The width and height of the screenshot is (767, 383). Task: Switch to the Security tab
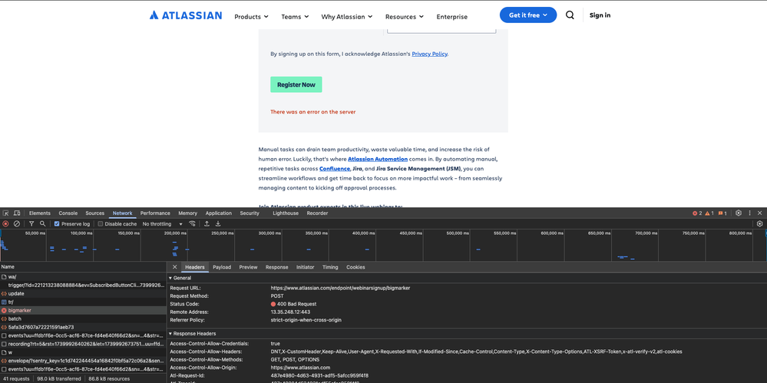250,213
